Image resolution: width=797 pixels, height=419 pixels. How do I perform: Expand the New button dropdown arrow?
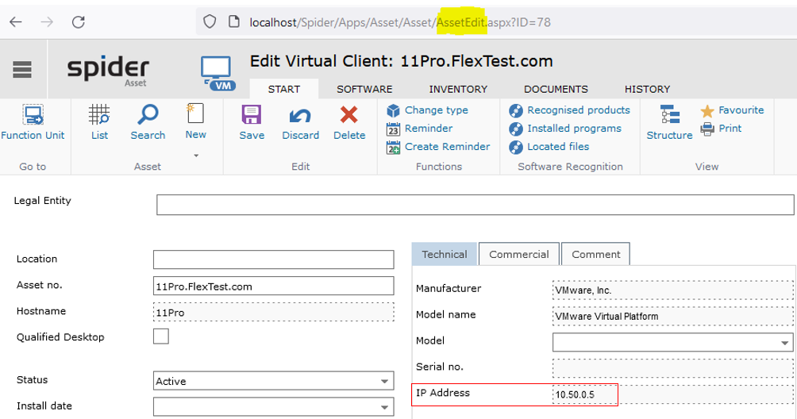[196, 156]
